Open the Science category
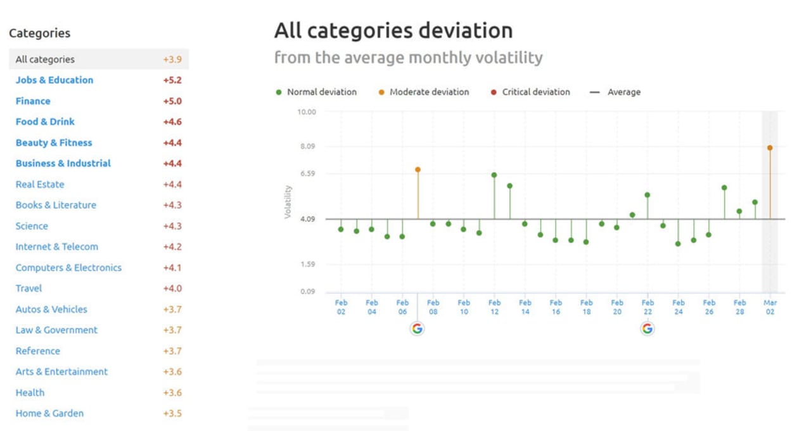 32,226
